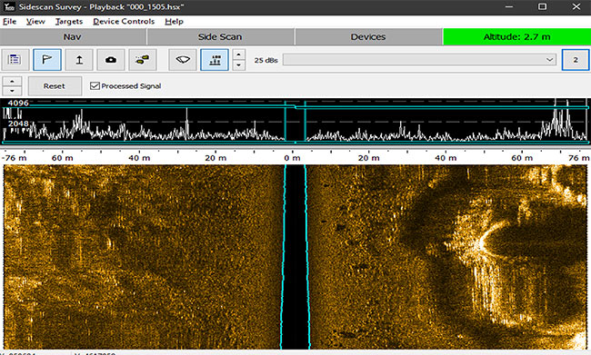Click the down arrow beside the Reset button
The image size is (591, 355).
coord(12,91)
